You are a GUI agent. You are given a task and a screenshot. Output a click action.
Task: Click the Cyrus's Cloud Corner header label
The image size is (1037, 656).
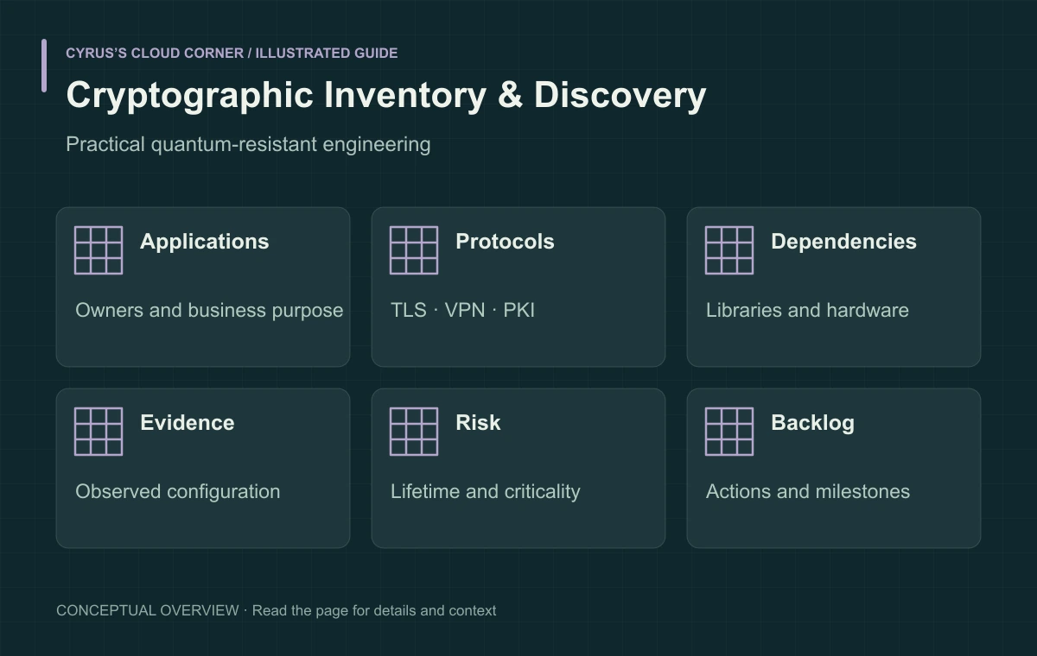(232, 53)
